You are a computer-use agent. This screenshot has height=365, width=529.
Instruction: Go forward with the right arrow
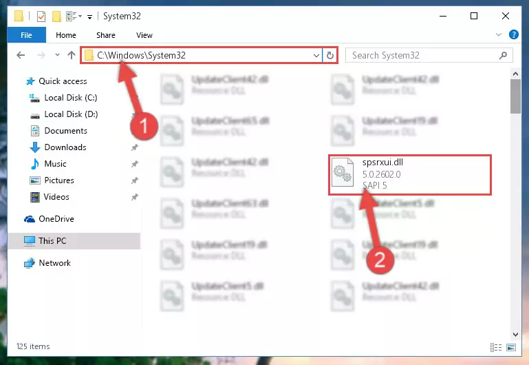click(x=41, y=55)
